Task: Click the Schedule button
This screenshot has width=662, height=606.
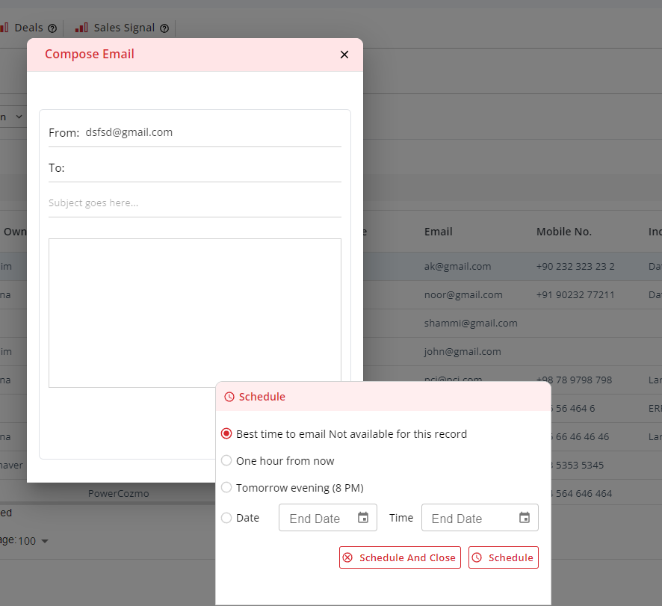Action: pos(504,557)
